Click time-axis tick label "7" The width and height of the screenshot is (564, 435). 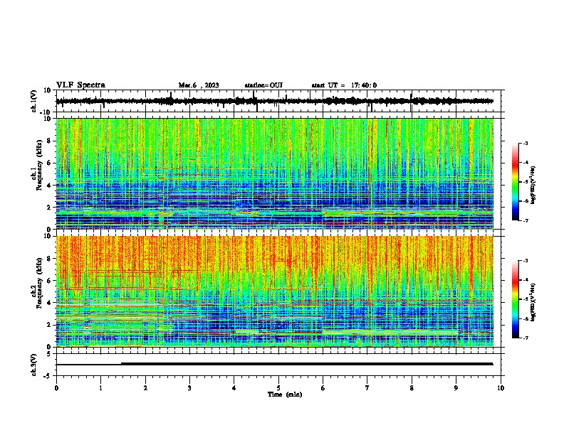[367, 388]
